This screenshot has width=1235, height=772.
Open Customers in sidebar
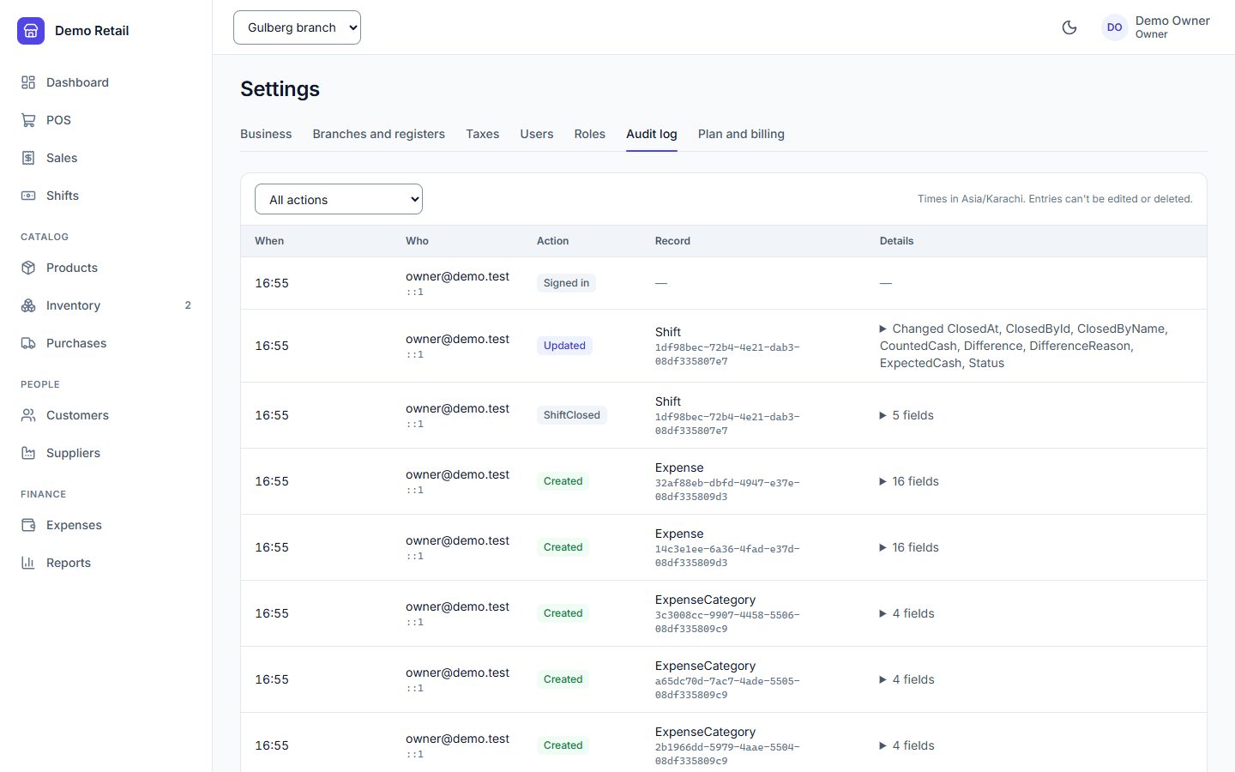pos(106,415)
